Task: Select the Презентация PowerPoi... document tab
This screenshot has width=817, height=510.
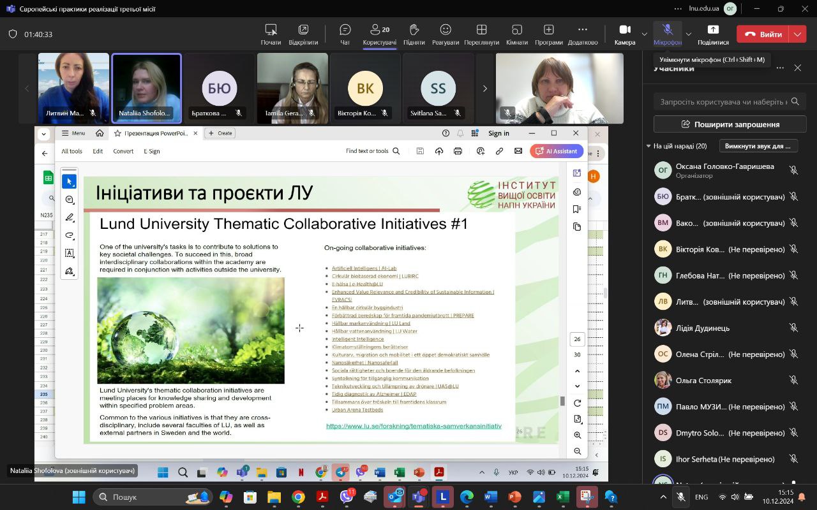Action: [x=154, y=133]
